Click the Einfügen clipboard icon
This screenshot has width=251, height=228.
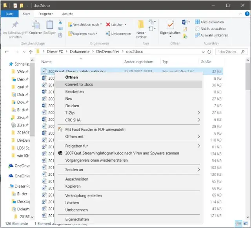pyautogui.click(x=50, y=26)
